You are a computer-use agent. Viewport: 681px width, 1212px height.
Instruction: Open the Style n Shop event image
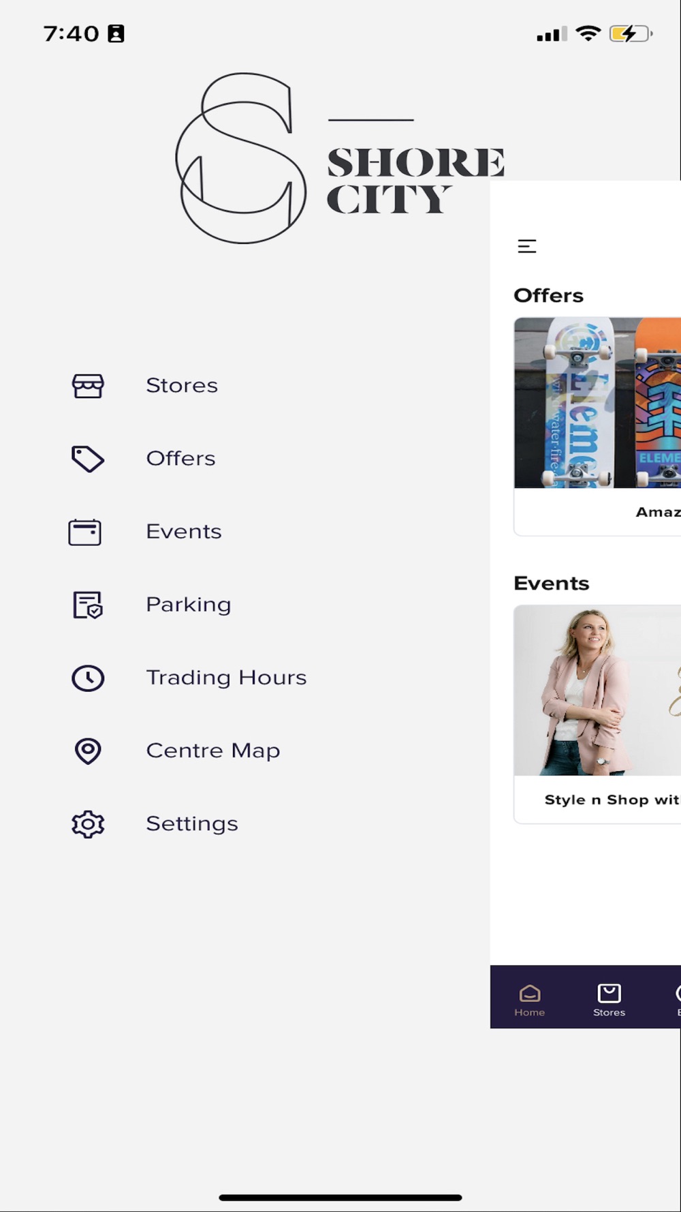[x=597, y=691]
